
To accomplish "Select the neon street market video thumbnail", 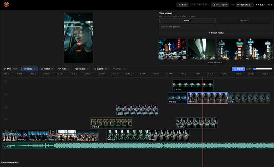I will click(x=172, y=49).
